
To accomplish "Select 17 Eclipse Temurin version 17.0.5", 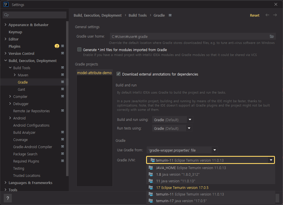I will [x=211, y=187].
